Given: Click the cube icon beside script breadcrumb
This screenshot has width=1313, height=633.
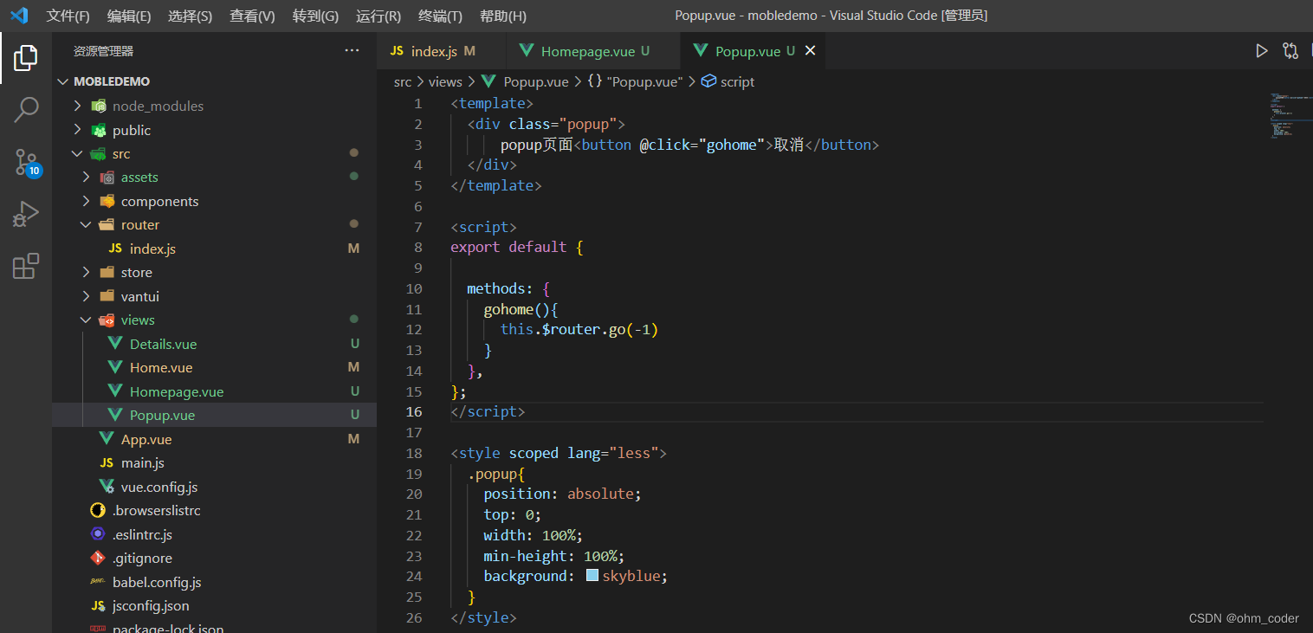Looking at the screenshot, I should pyautogui.click(x=708, y=81).
